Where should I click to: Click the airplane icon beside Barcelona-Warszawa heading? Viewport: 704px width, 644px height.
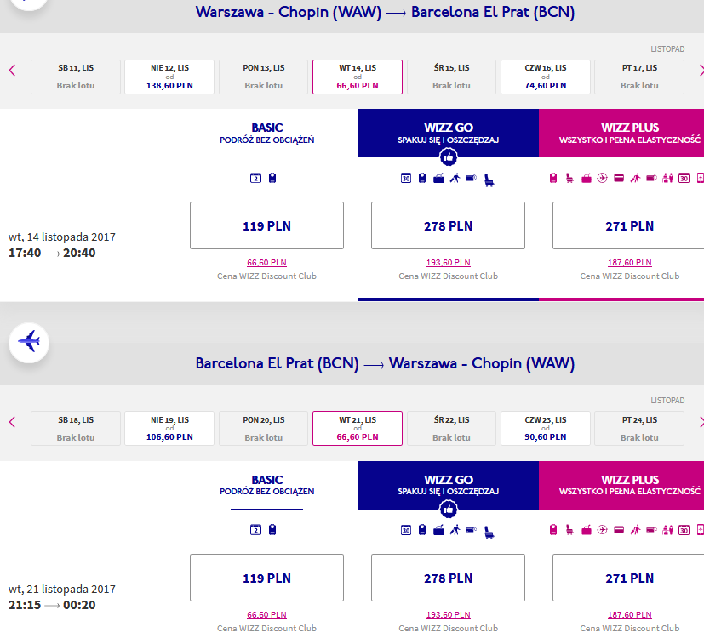[29, 342]
